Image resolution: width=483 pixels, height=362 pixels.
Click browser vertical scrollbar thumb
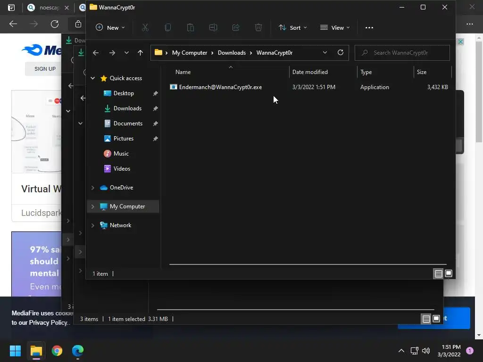click(x=479, y=92)
